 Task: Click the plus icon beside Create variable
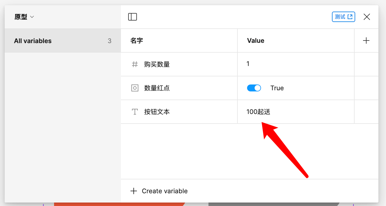[134, 191]
